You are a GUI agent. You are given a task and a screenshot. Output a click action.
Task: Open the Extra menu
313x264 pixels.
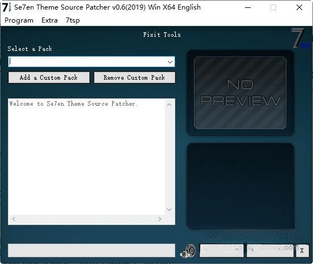tap(49, 20)
